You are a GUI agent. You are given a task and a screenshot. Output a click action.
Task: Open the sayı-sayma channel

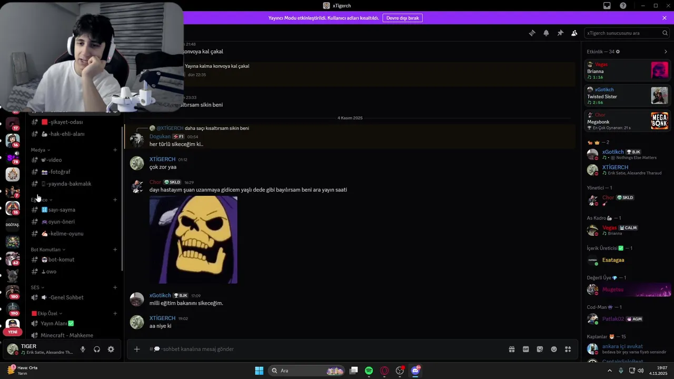(75, 210)
